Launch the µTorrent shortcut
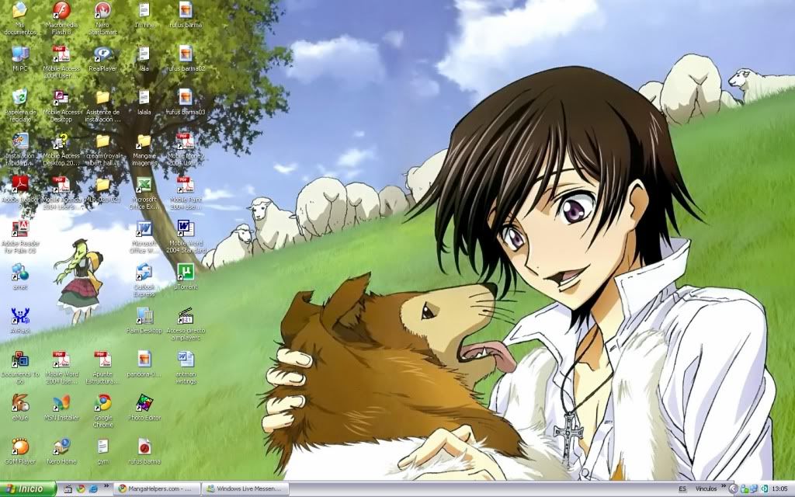Image resolution: width=795 pixels, height=497 pixels. click(x=186, y=276)
